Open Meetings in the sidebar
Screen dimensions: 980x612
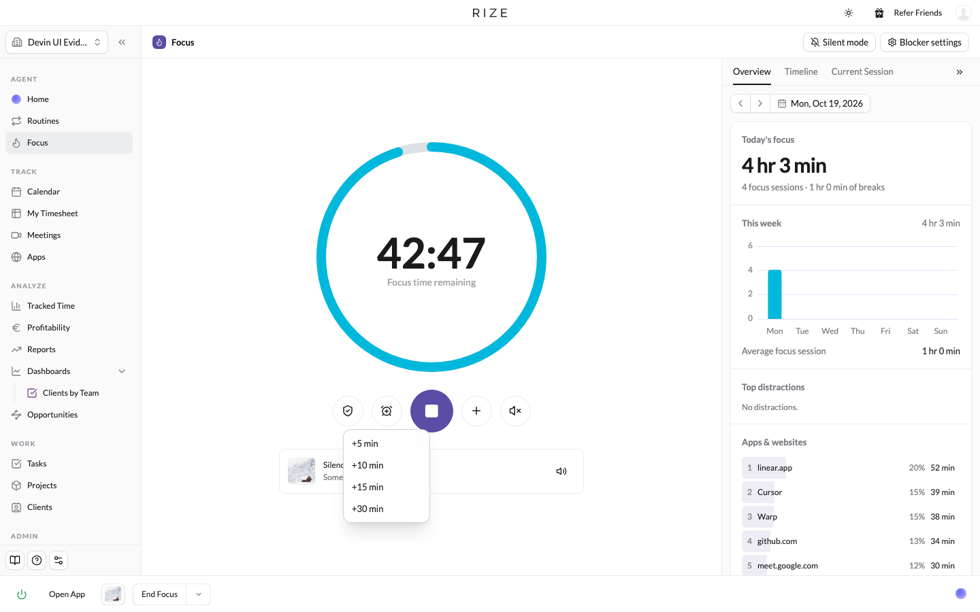pos(69,235)
